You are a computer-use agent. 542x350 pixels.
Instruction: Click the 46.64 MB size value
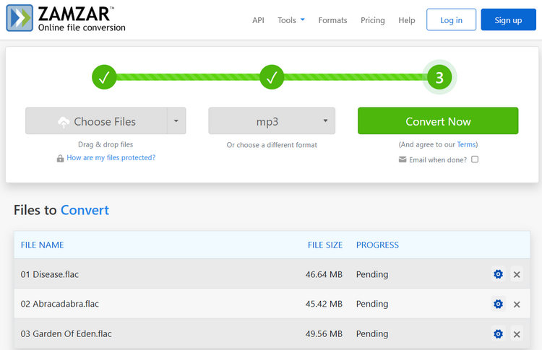[324, 274]
